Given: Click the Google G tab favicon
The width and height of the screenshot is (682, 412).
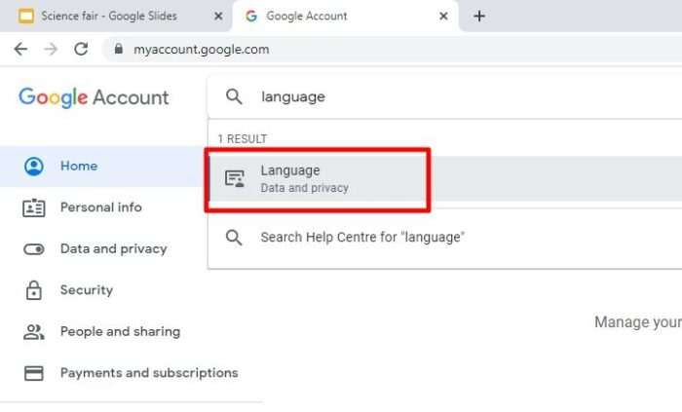Looking at the screenshot, I should (x=251, y=17).
